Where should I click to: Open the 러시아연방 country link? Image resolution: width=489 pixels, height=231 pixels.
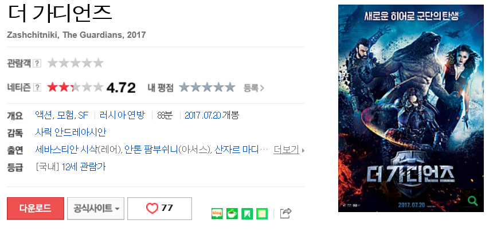coord(122,115)
